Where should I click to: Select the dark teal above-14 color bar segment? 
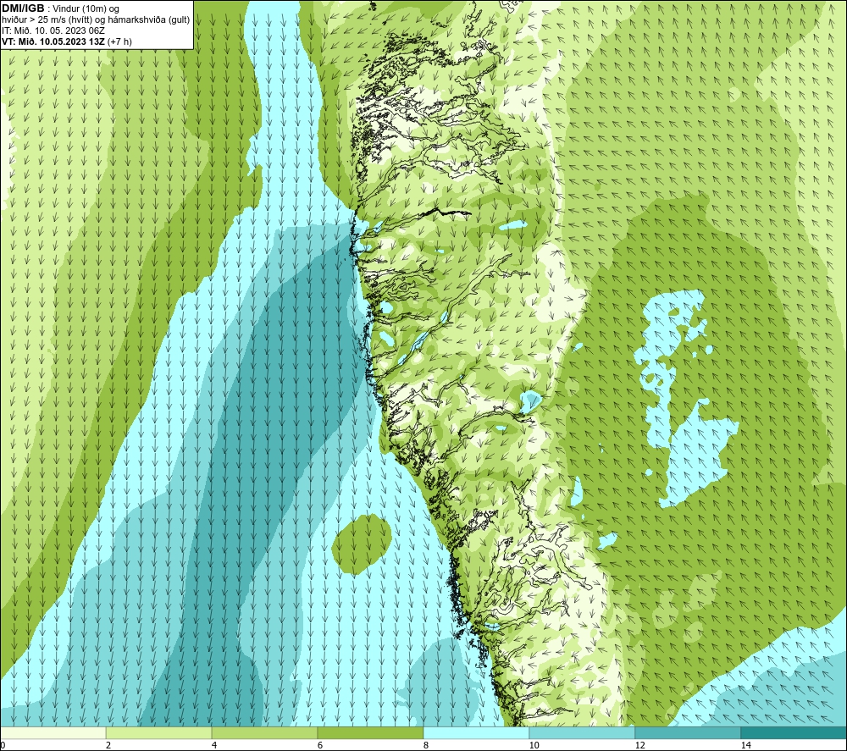[x=794, y=733]
